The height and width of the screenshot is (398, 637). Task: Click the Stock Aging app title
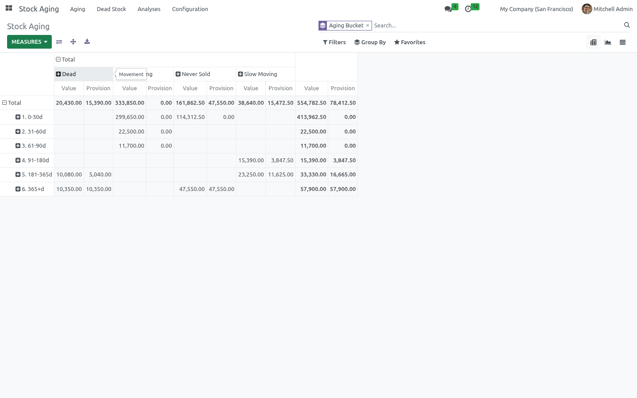[x=39, y=9]
